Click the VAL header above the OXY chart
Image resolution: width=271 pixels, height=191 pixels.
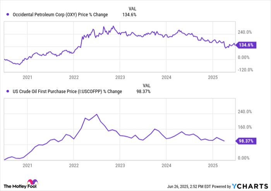tap(132, 9)
